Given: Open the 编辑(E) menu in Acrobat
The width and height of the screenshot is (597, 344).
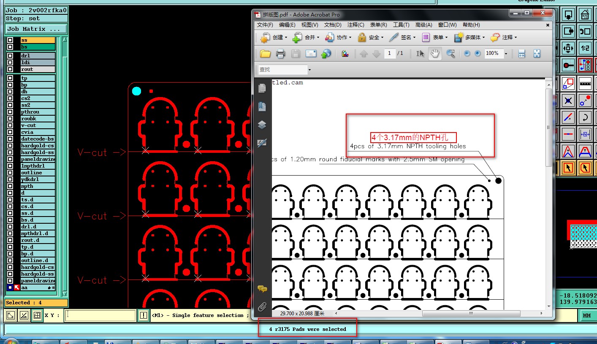Looking at the screenshot, I should [x=287, y=25].
